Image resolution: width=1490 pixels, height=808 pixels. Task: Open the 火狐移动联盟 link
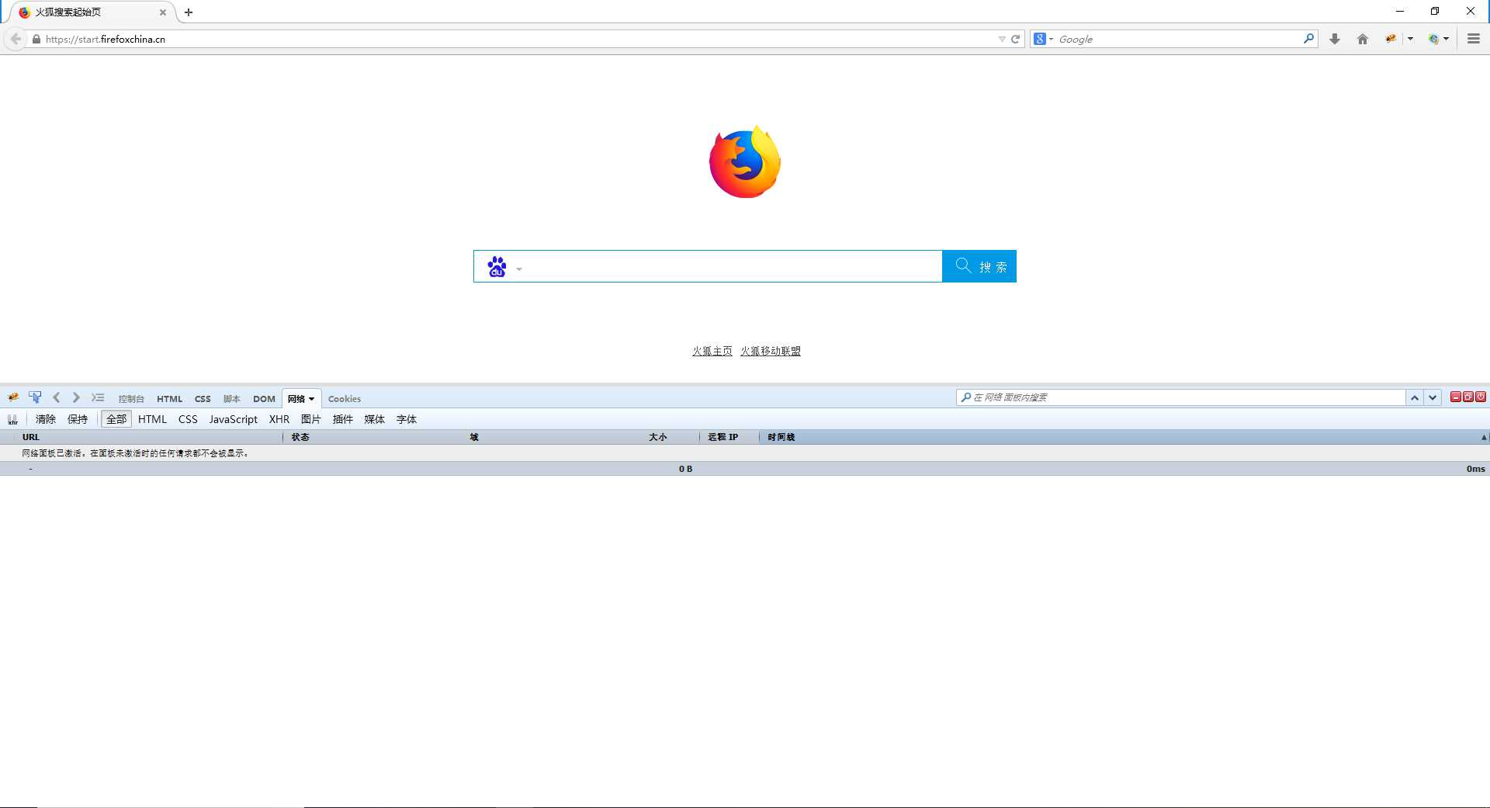point(771,351)
